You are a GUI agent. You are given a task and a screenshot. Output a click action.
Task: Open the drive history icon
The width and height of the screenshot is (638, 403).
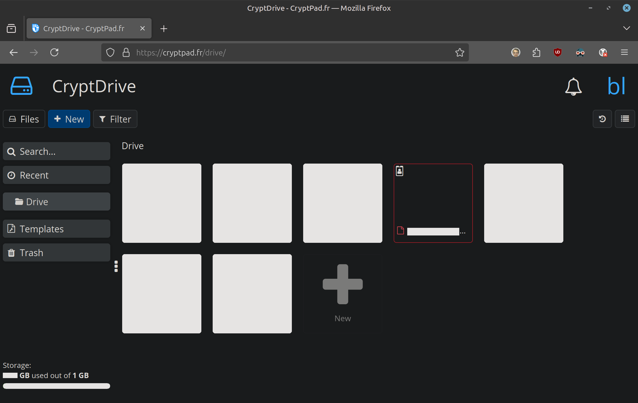(x=602, y=119)
